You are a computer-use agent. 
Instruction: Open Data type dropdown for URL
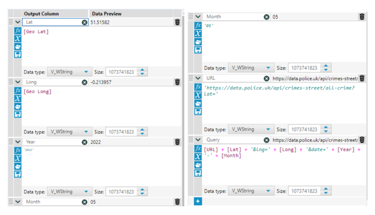point(251,129)
